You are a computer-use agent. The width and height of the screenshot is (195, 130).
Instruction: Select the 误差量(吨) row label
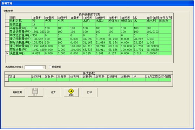point(21,53)
